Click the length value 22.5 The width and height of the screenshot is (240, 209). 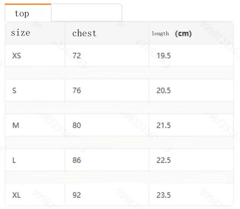[x=164, y=160]
